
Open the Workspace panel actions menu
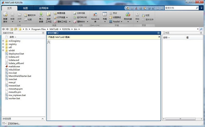coord(201,33)
